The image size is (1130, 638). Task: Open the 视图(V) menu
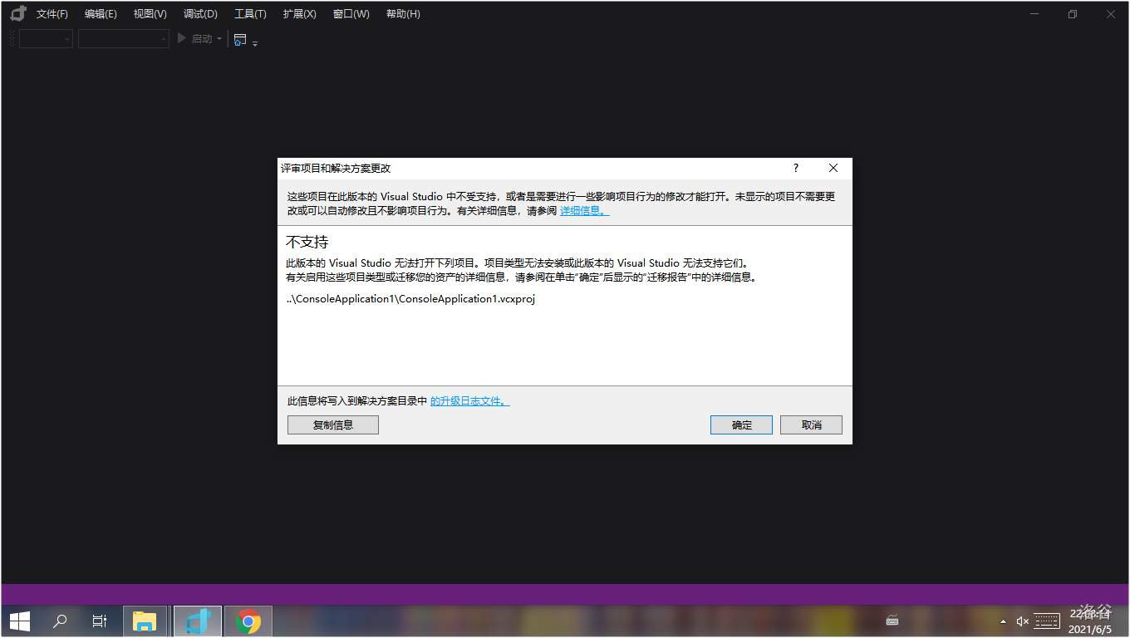click(150, 14)
